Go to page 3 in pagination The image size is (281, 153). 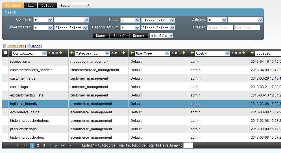[x=44, y=145]
